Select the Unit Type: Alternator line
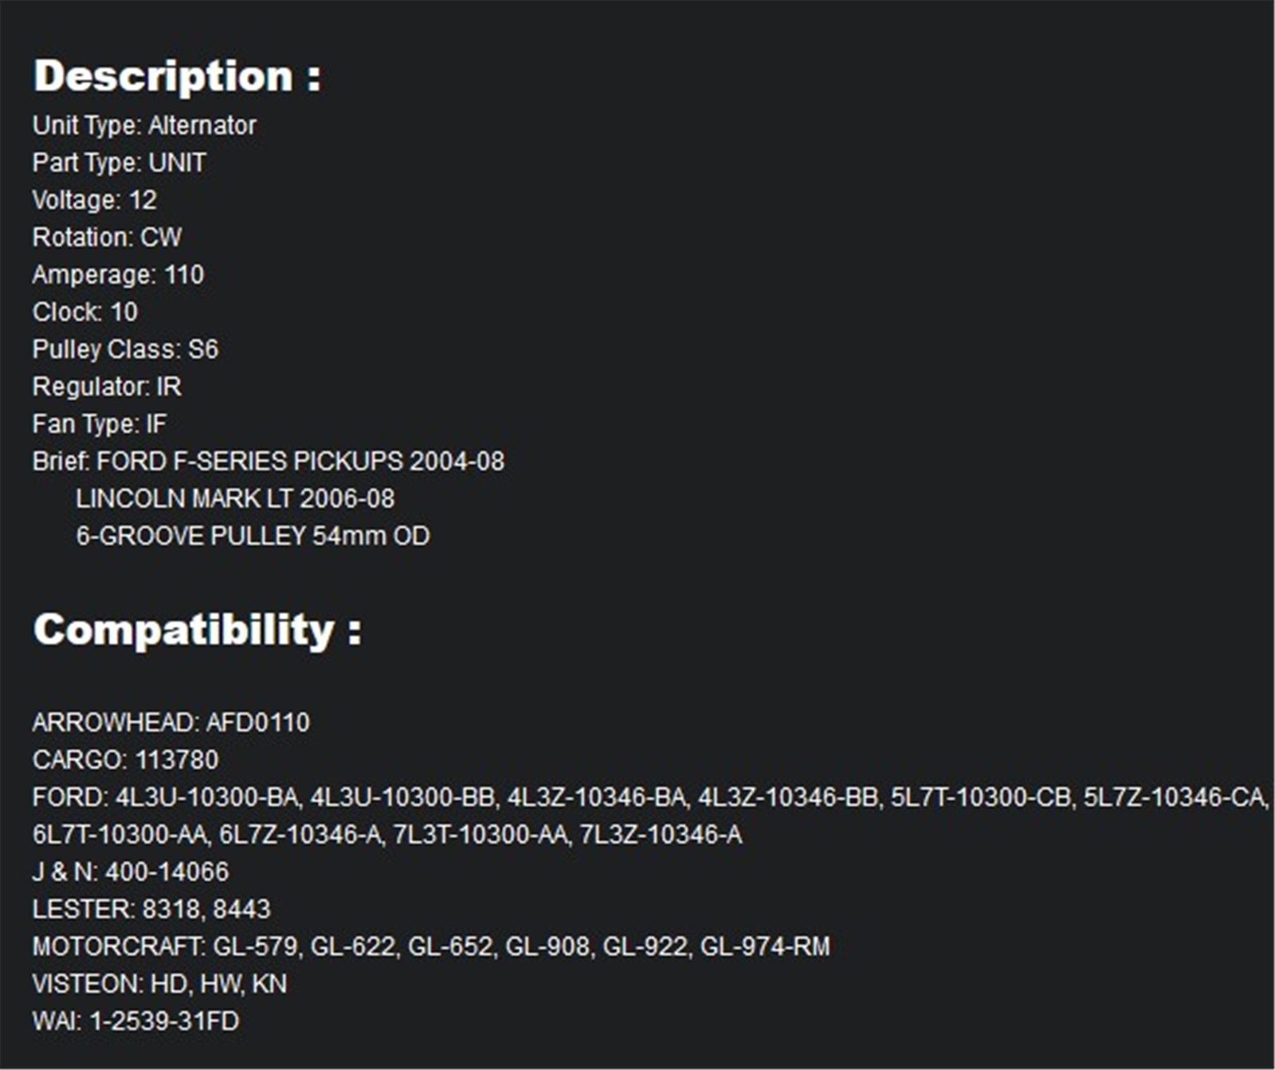The height and width of the screenshot is (1070, 1275). click(144, 125)
